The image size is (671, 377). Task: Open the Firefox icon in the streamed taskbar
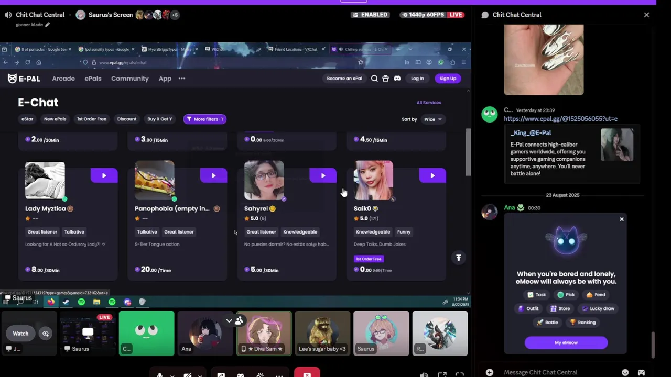pos(51,302)
